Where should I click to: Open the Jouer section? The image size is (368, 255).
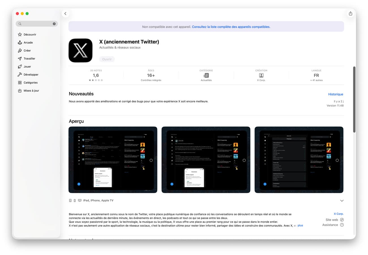(x=27, y=67)
